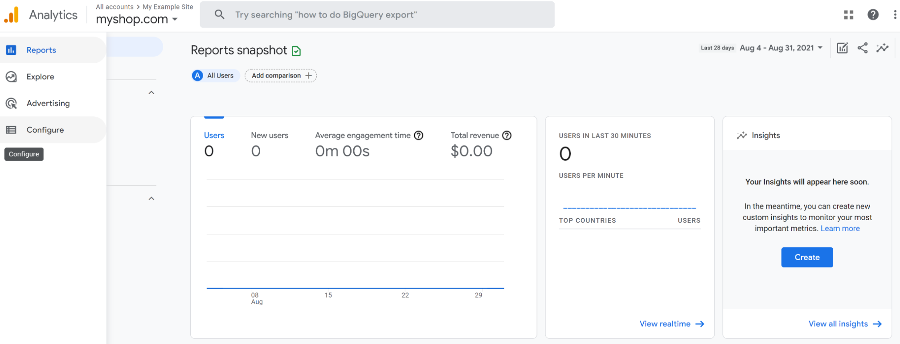This screenshot has height=344, width=900.
Task: Open the Learn more link
Action: [840, 229]
